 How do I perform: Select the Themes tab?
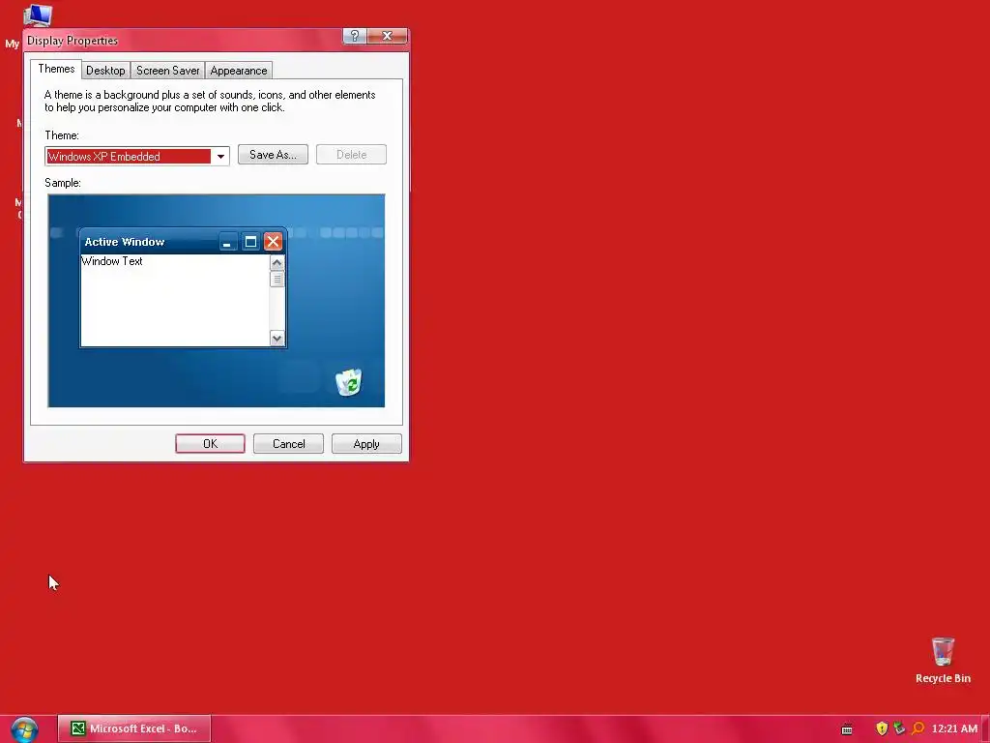click(56, 69)
